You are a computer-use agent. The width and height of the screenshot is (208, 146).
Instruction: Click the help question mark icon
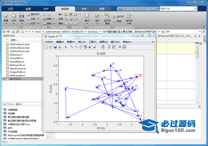[154, 9]
